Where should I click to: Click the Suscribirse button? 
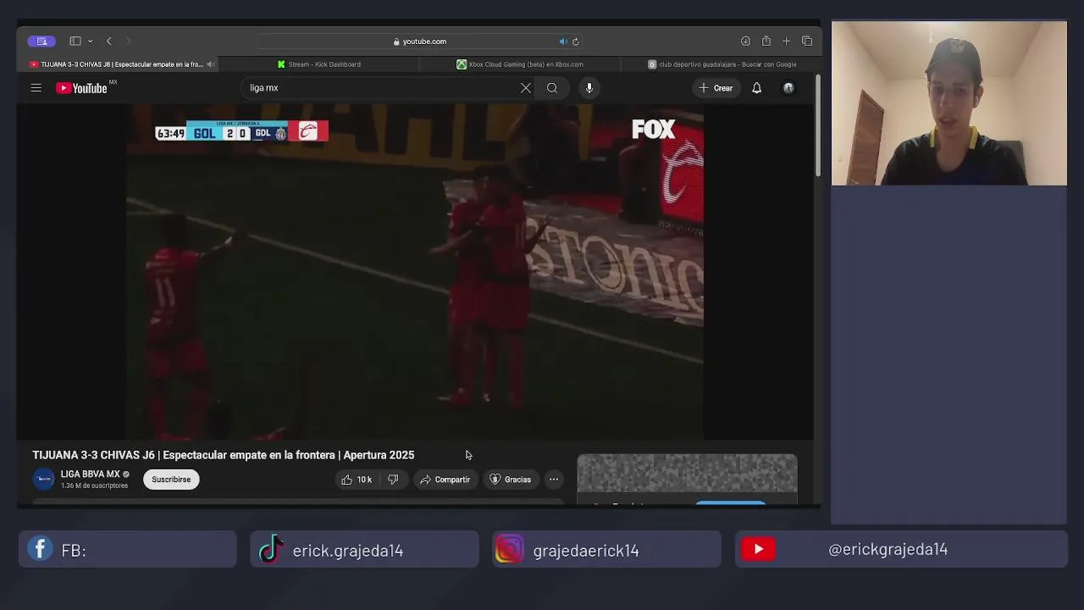coord(171,480)
